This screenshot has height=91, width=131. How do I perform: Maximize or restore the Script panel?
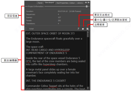click(x=83, y=29)
